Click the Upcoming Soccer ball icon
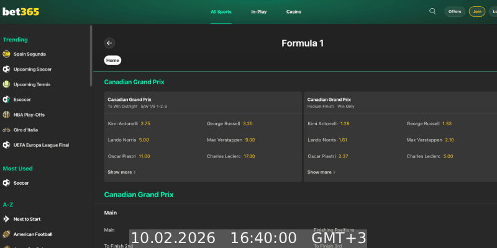Image resolution: width=497 pixels, height=248 pixels. (6, 69)
